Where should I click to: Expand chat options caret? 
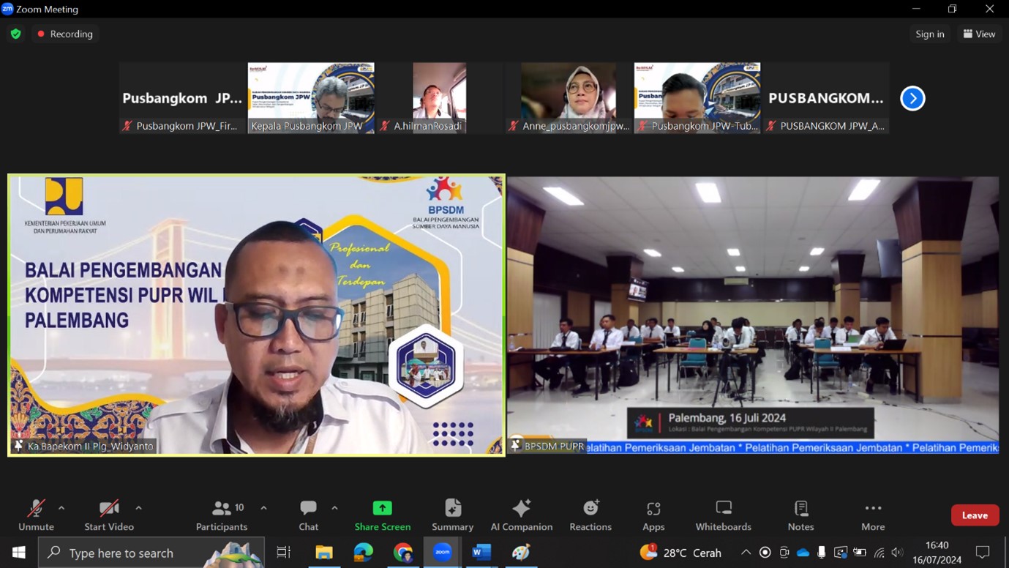334,508
